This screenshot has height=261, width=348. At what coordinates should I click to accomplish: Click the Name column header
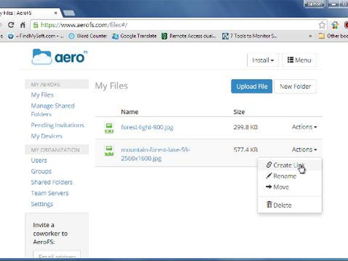coord(130,112)
